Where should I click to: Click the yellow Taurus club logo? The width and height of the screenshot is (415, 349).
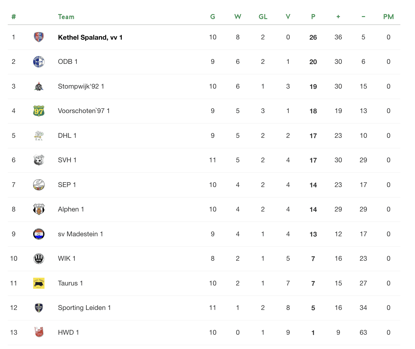click(x=39, y=283)
